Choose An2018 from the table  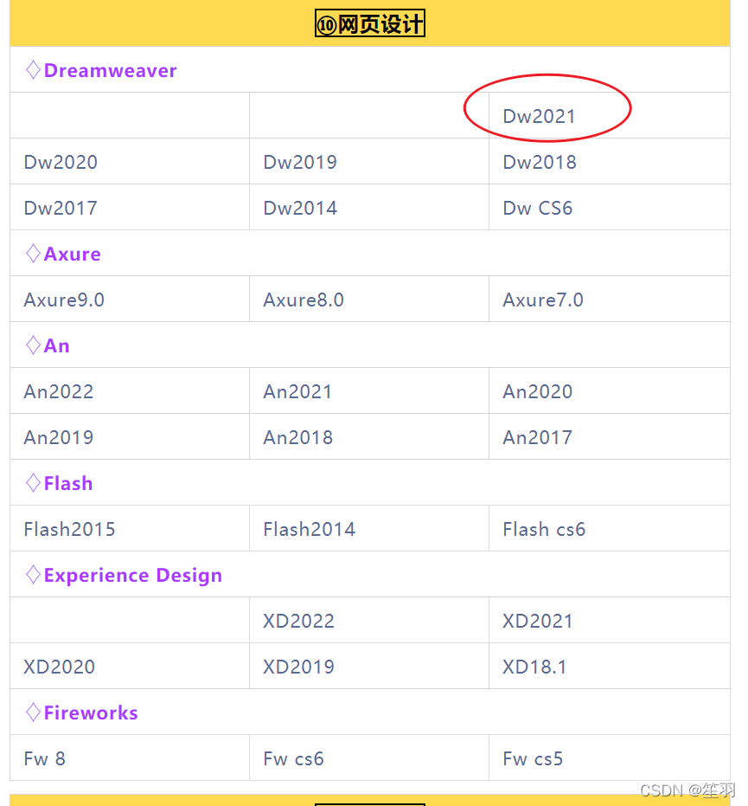click(297, 437)
